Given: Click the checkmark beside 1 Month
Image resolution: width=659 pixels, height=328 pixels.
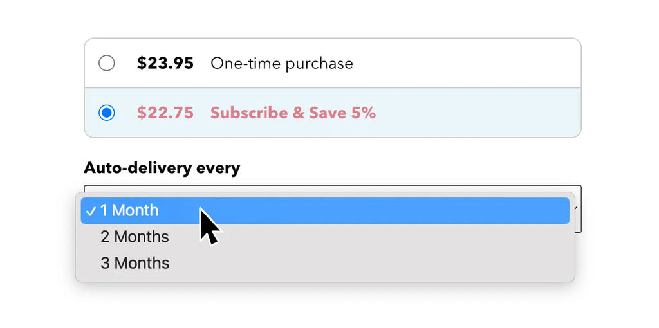Looking at the screenshot, I should tap(91, 211).
